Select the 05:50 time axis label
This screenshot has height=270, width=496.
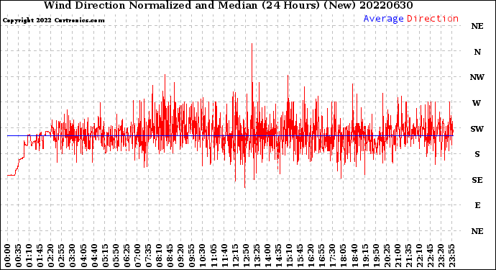[x=116, y=256]
